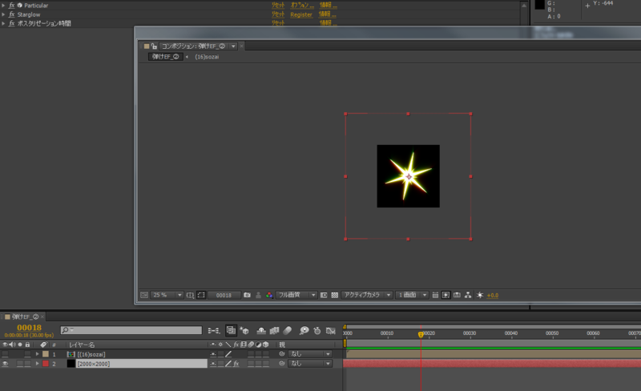Viewport: 641px width, 391px height.
Task: Click リセット for the Starglow effect
Action: tap(278, 14)
